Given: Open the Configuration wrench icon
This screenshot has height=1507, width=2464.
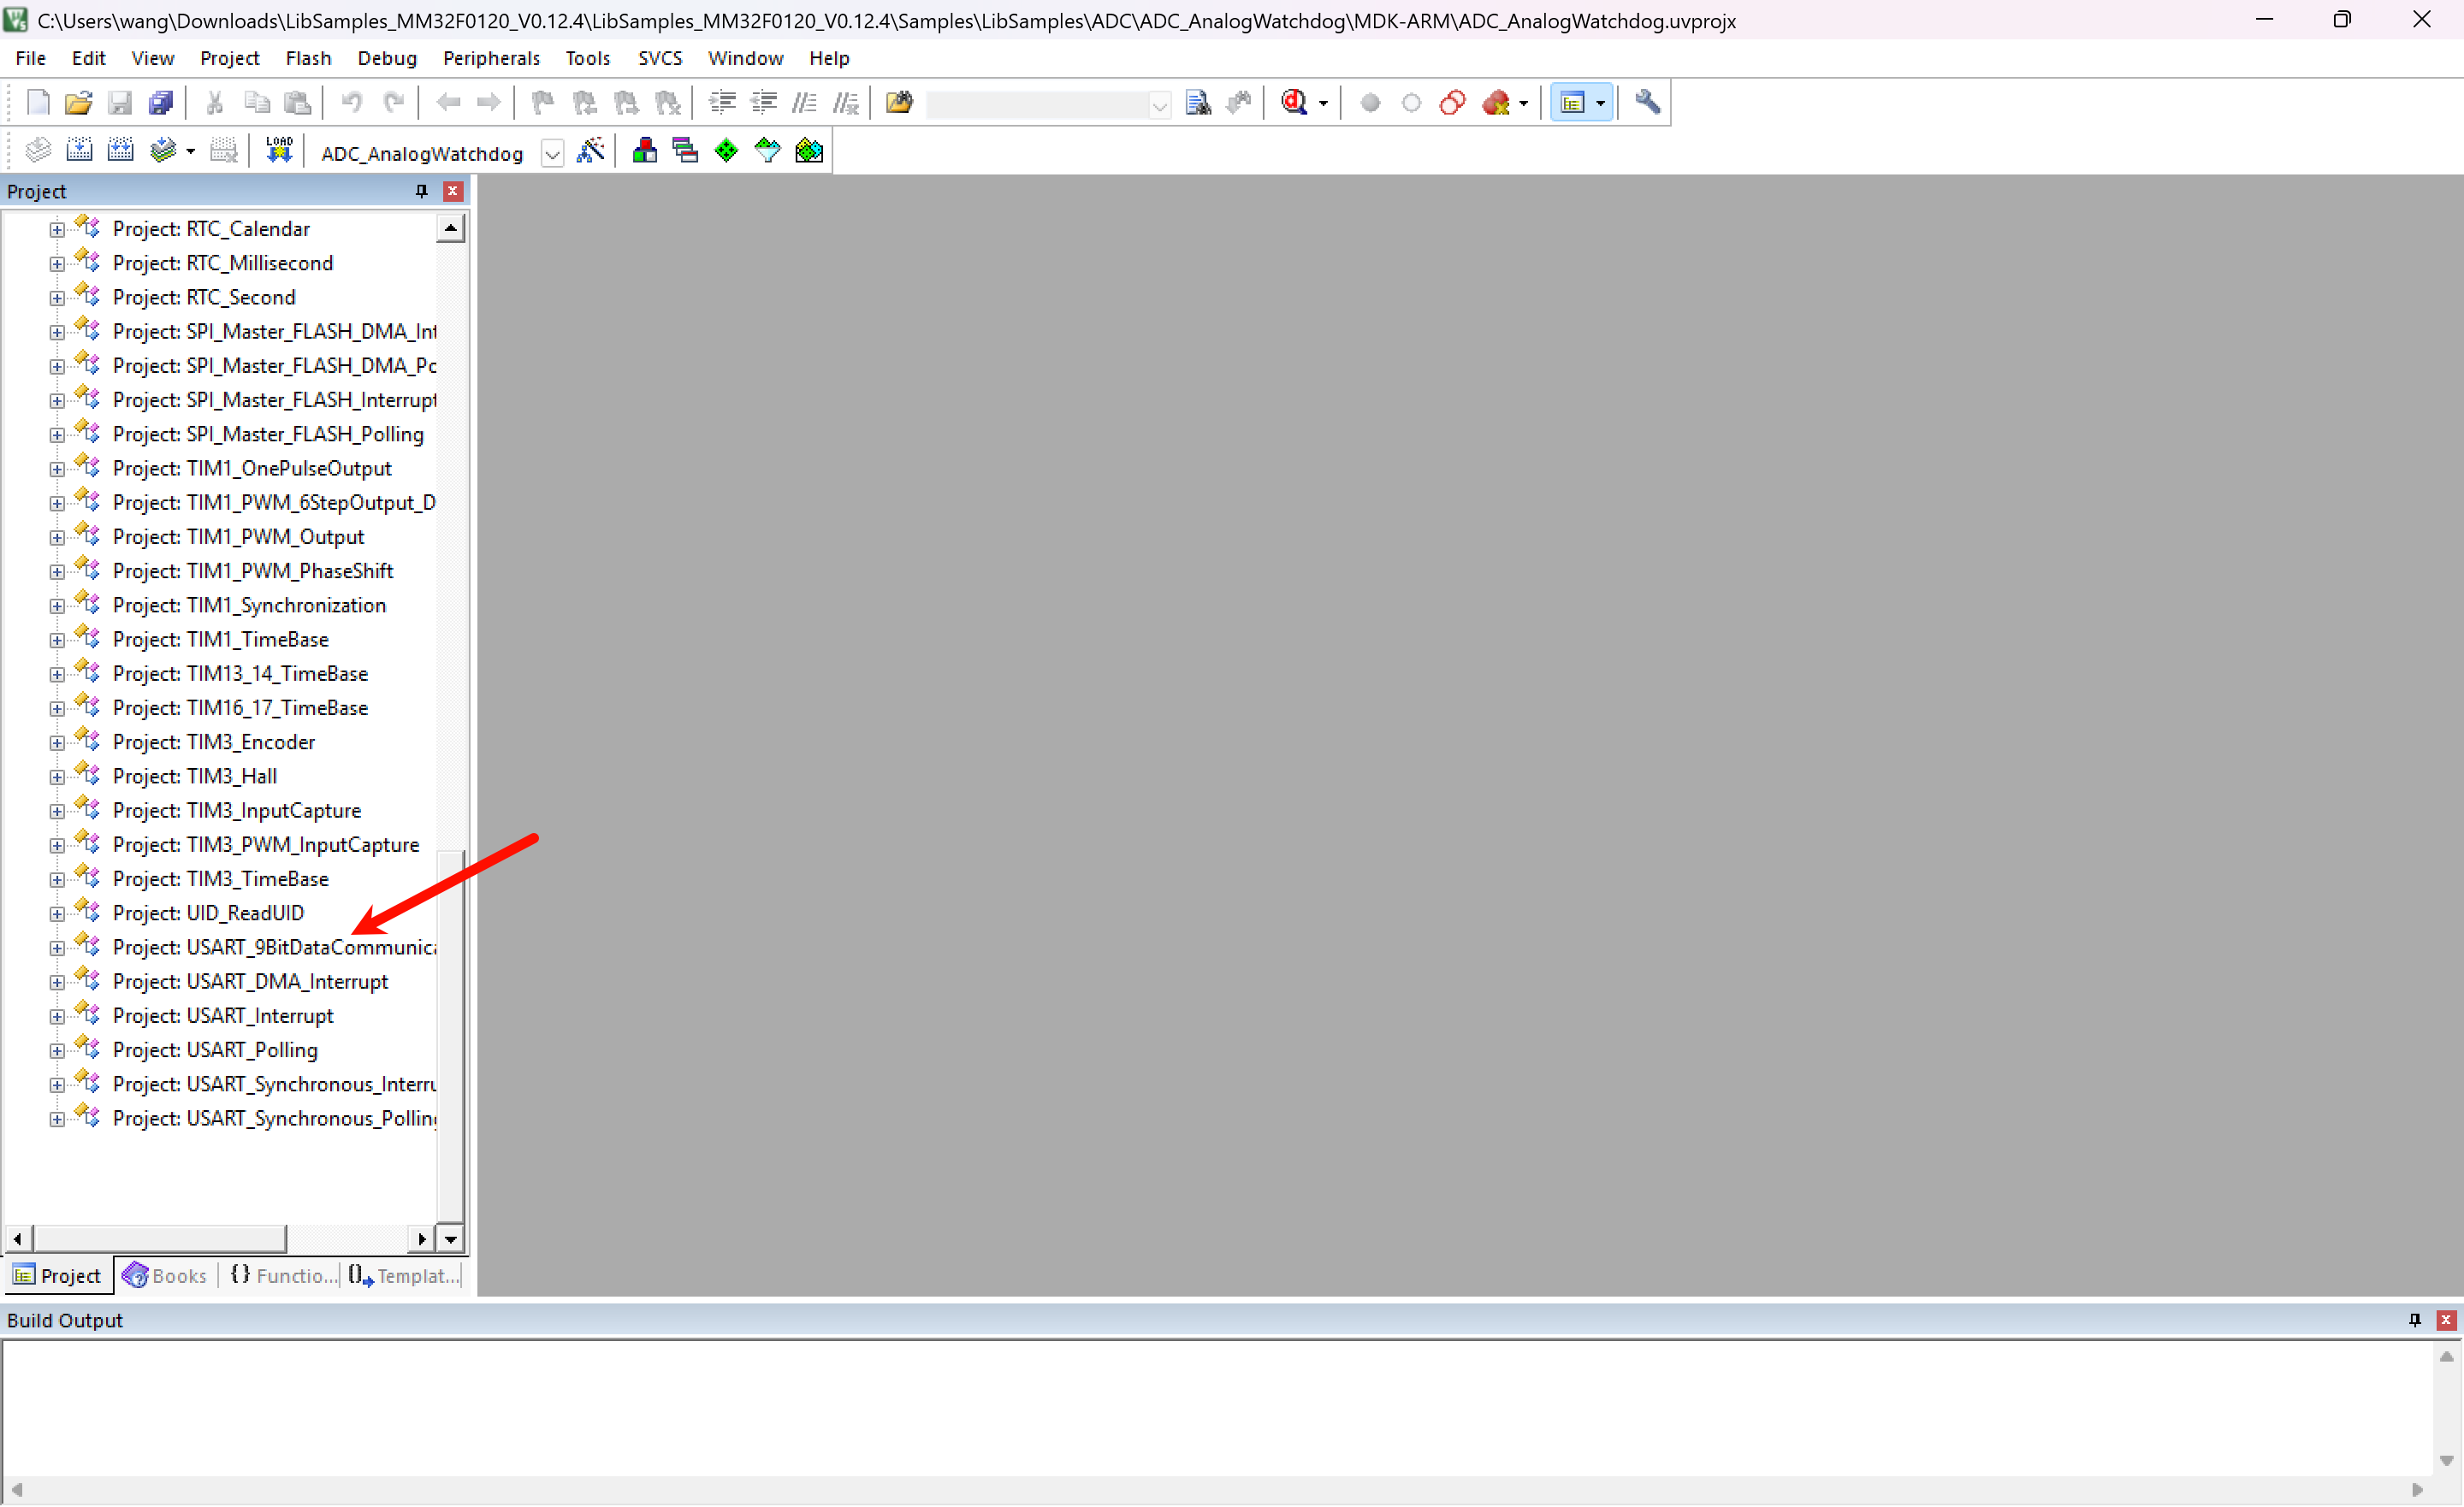Looking at the screenshot, I should coord(1647,103).
